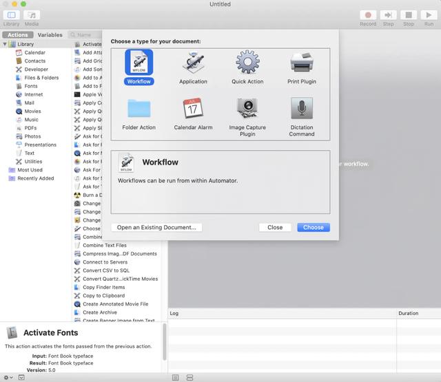
Task: Switch to the Variables tab
Action: (50, 35)
